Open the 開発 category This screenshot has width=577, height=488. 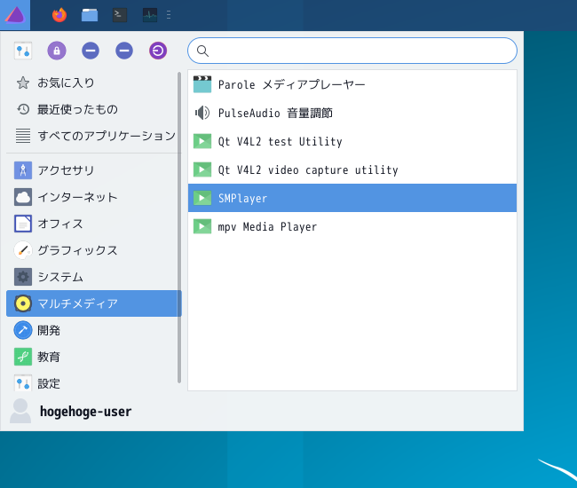(x=92, y=330)
